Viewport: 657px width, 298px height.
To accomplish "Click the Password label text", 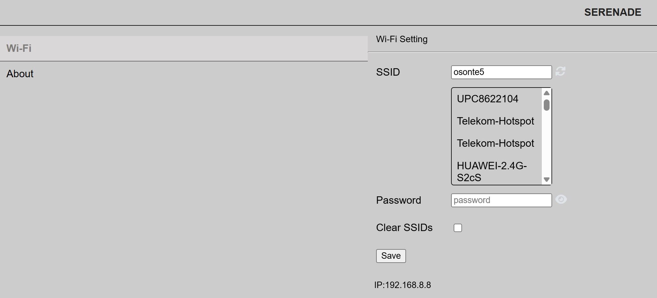I will pos(398,200).
